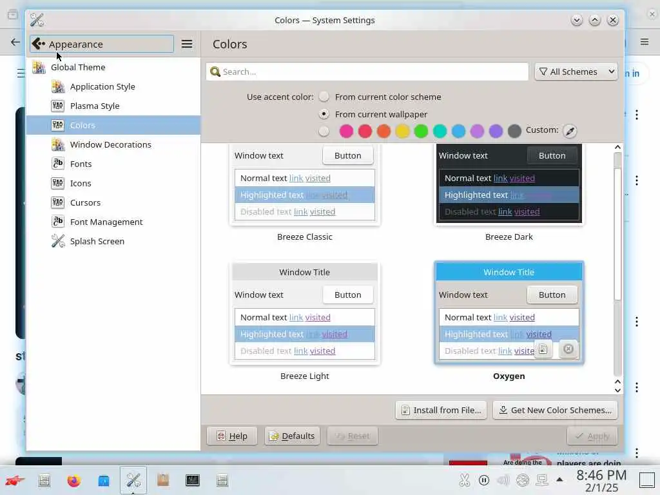Open the Help button
The image size is (660, 495).
[x=232, y=436]
